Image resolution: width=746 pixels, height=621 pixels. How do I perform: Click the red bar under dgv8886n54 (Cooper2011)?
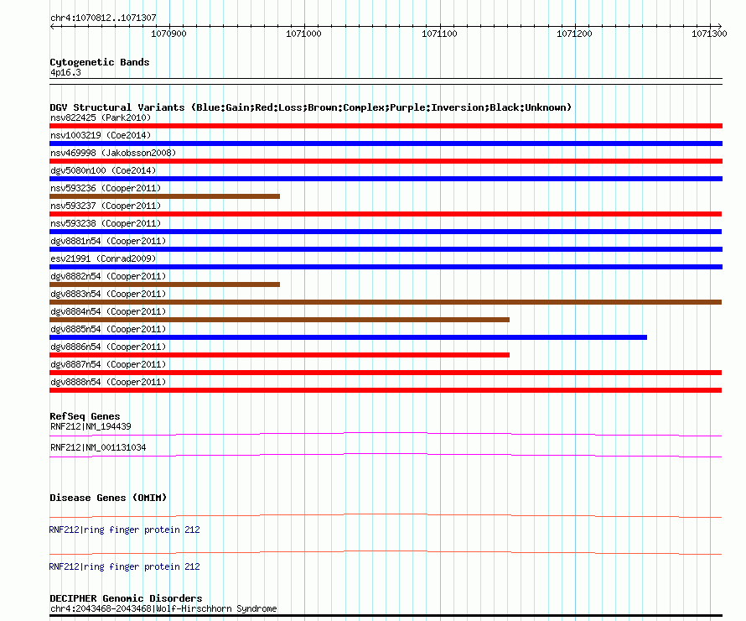279,355
